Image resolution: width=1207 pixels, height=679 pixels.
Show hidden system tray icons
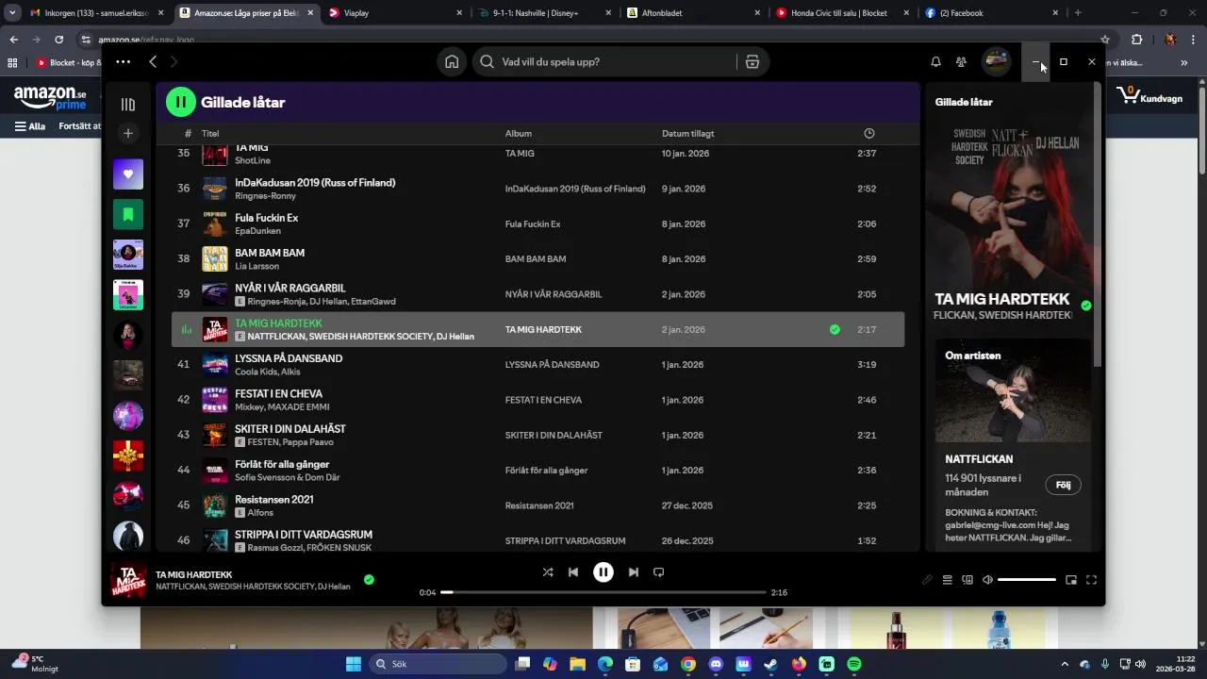[1065, 664]
